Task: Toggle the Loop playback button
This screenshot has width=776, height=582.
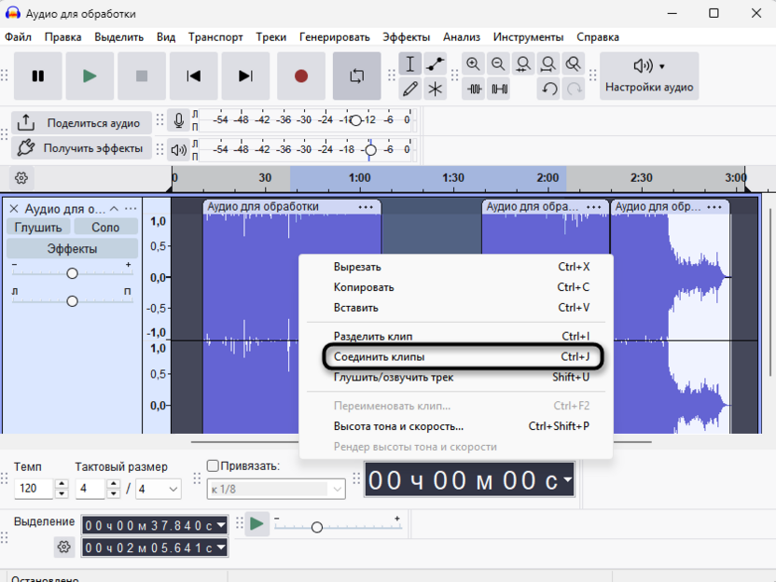Action: point(356,76)
